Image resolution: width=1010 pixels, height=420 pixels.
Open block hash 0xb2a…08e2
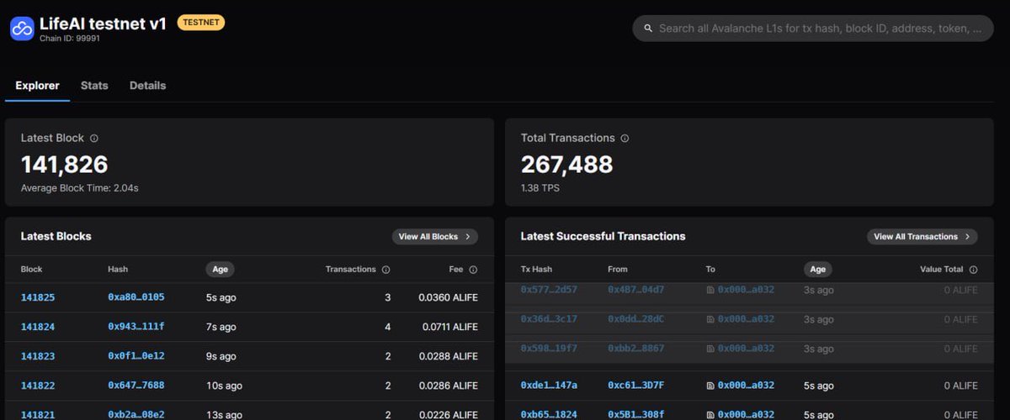(x=136, y=414)
